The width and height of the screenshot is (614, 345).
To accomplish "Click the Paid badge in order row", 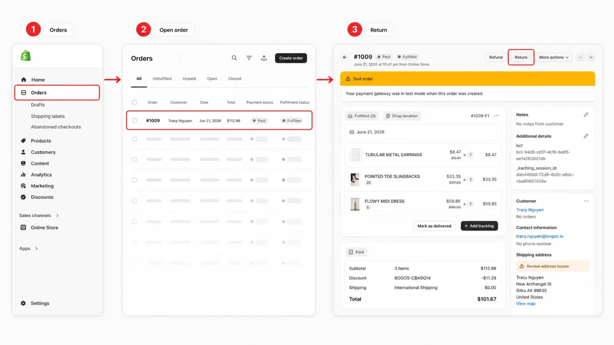I will [259, 121].
